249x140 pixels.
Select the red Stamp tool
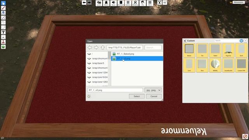[x=4, y=42]
